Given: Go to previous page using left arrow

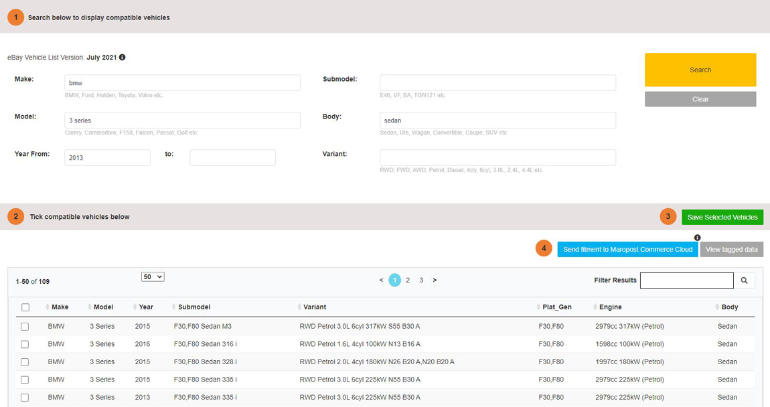Looking at the screenshot, I should [x=382, y=280].
